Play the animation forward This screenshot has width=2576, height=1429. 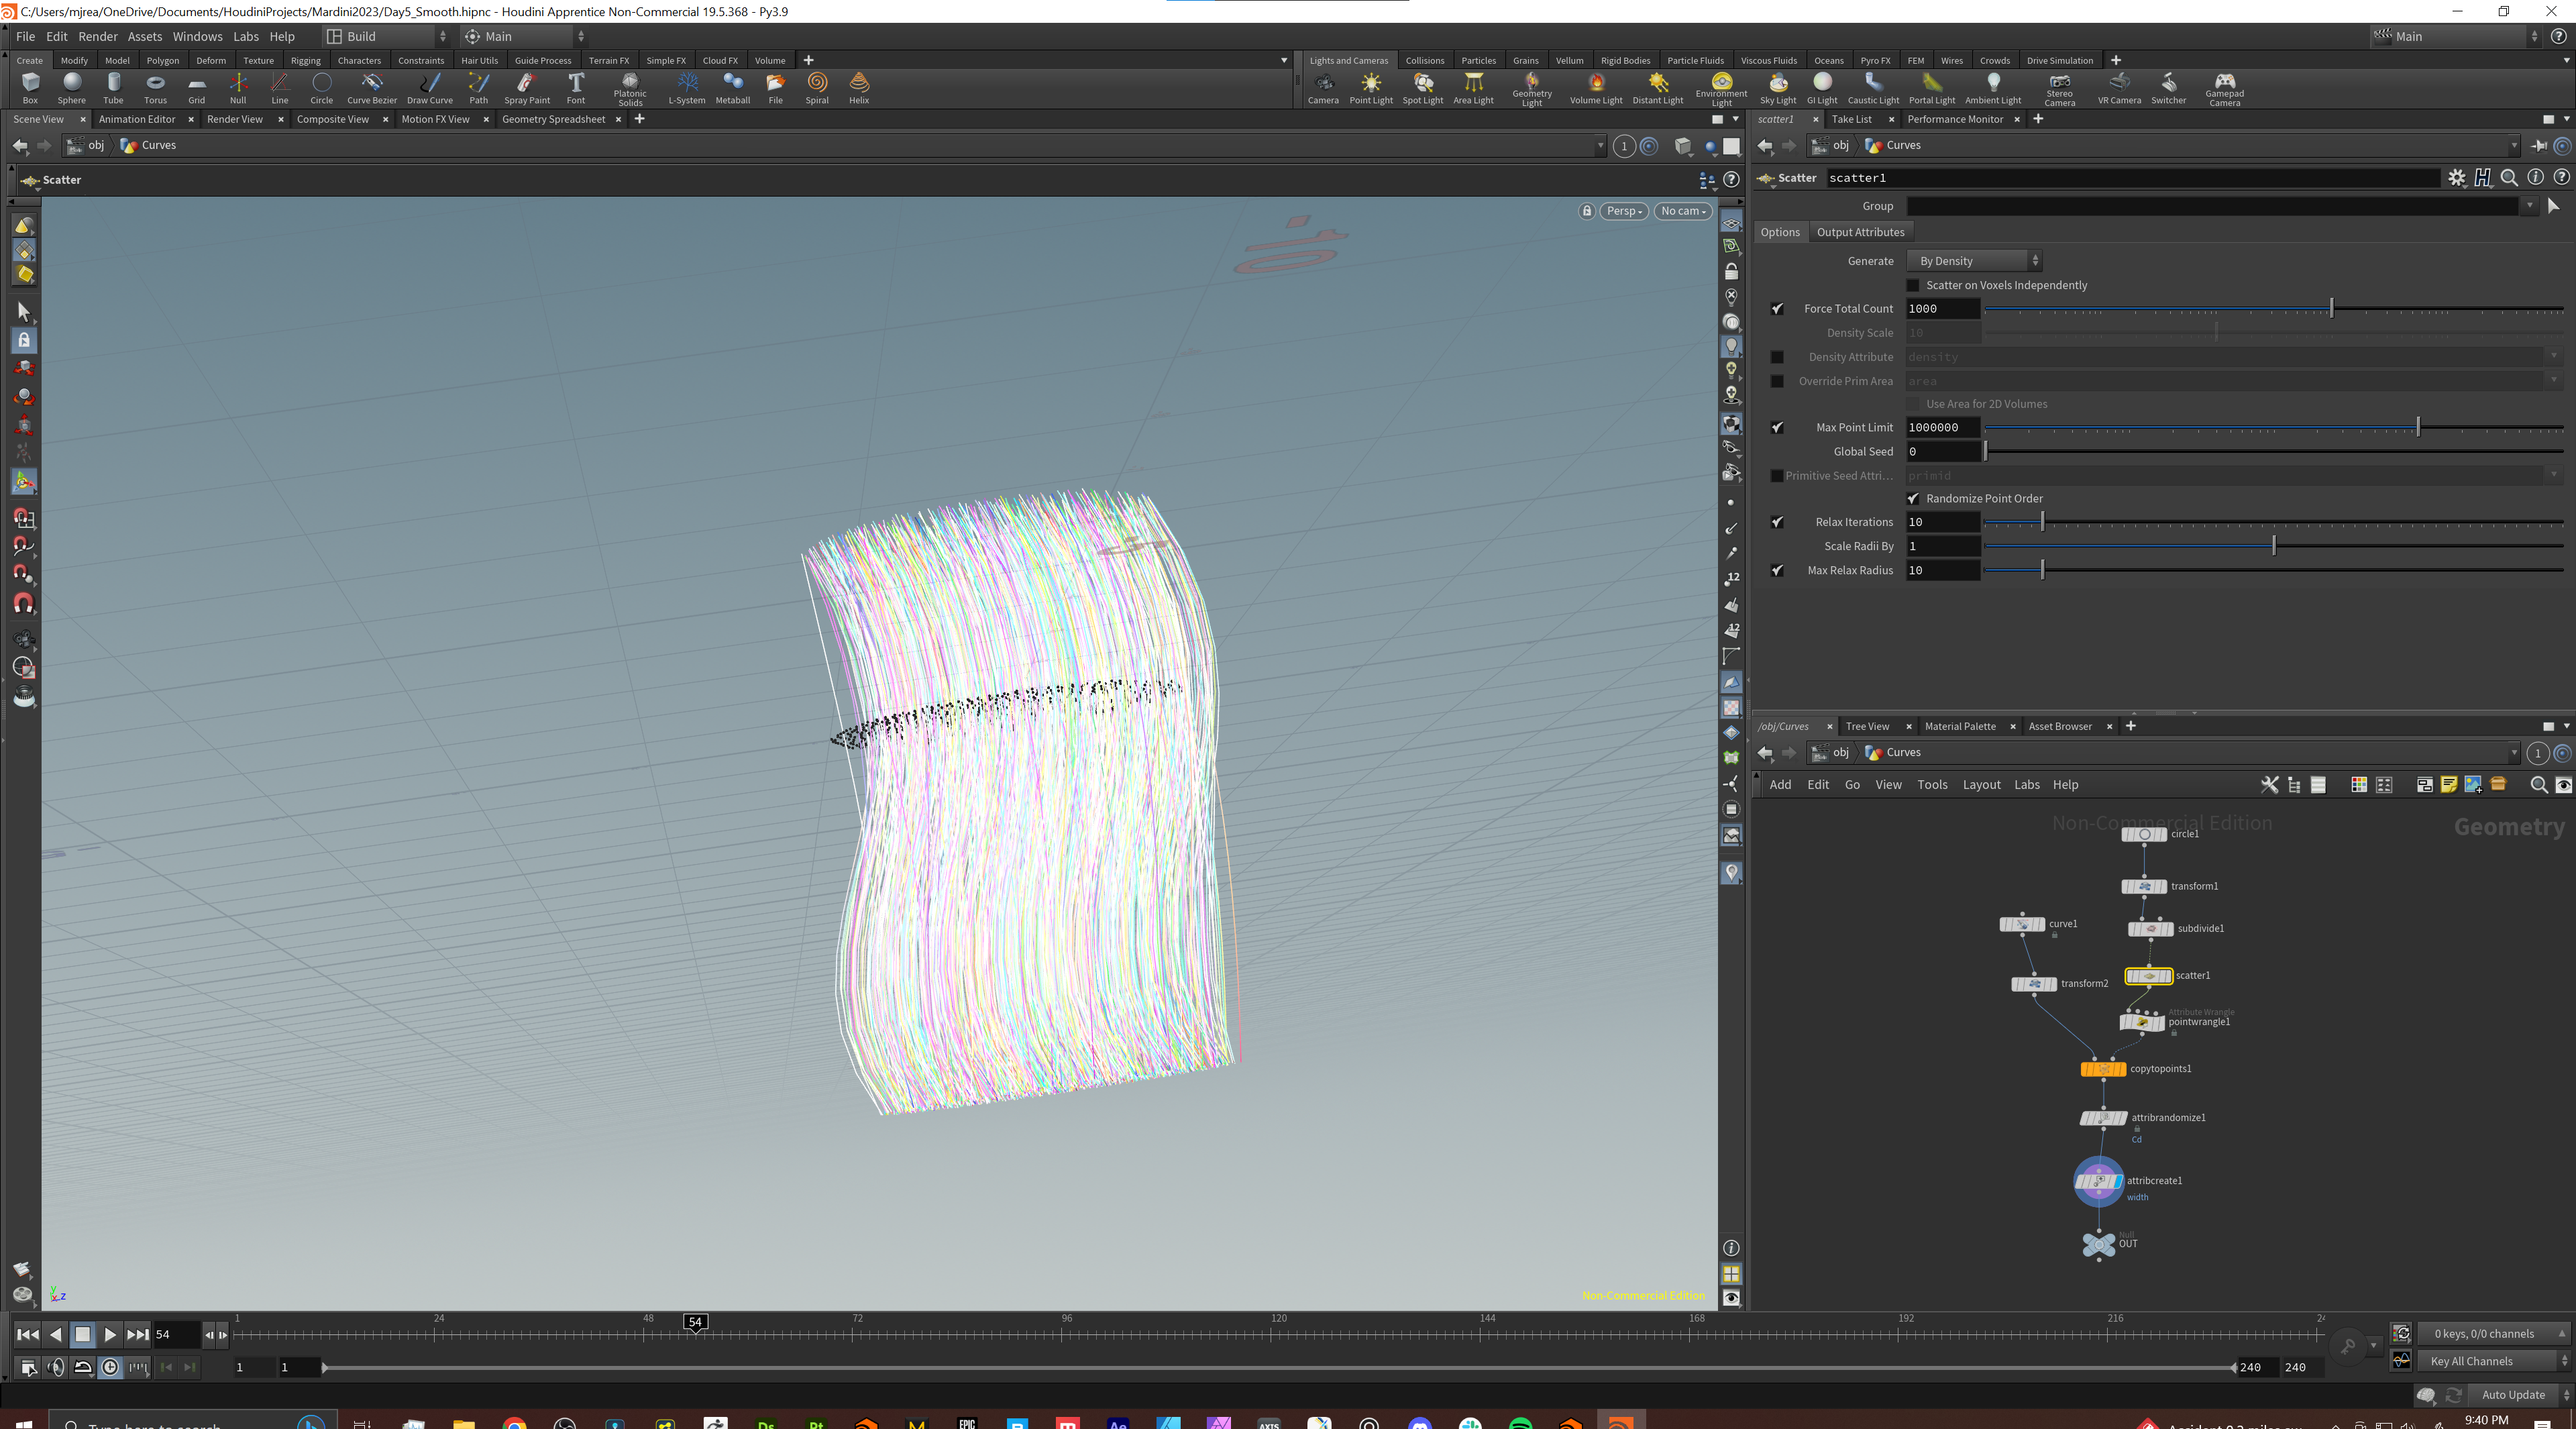110,1335
